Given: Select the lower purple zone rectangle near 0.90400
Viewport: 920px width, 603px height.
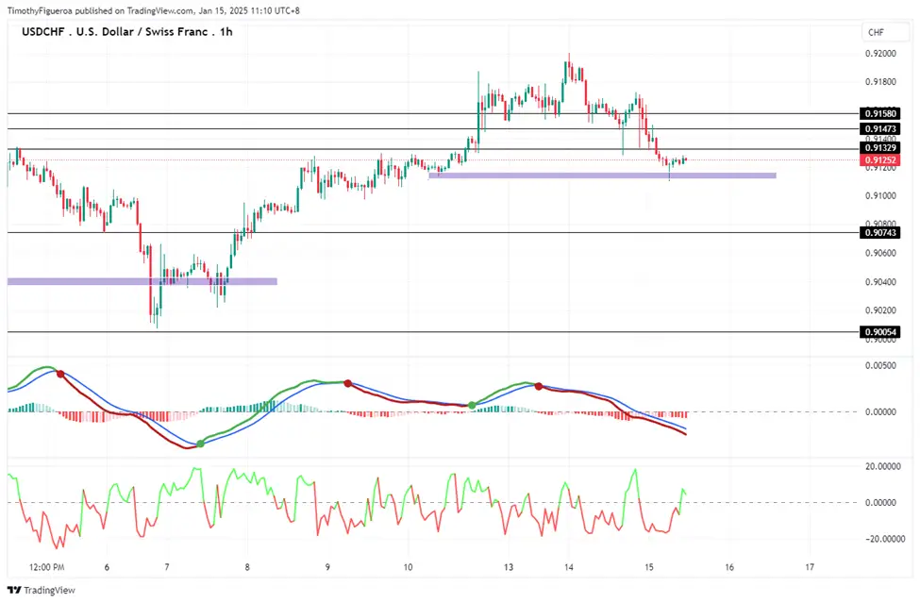Looking at the screenshot, I should (x=142, y=281).
